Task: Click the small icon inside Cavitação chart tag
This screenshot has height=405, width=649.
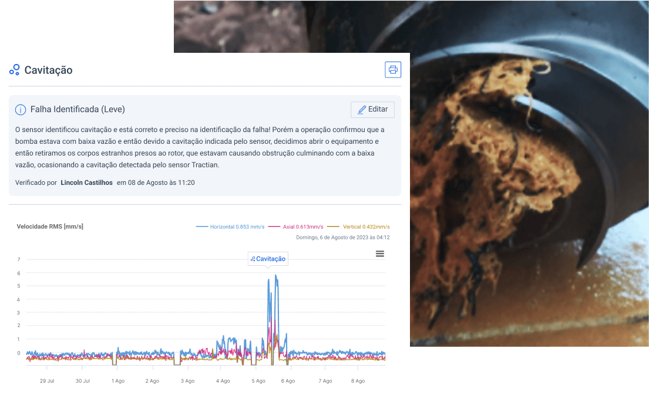Action: [x=253, y=259]
